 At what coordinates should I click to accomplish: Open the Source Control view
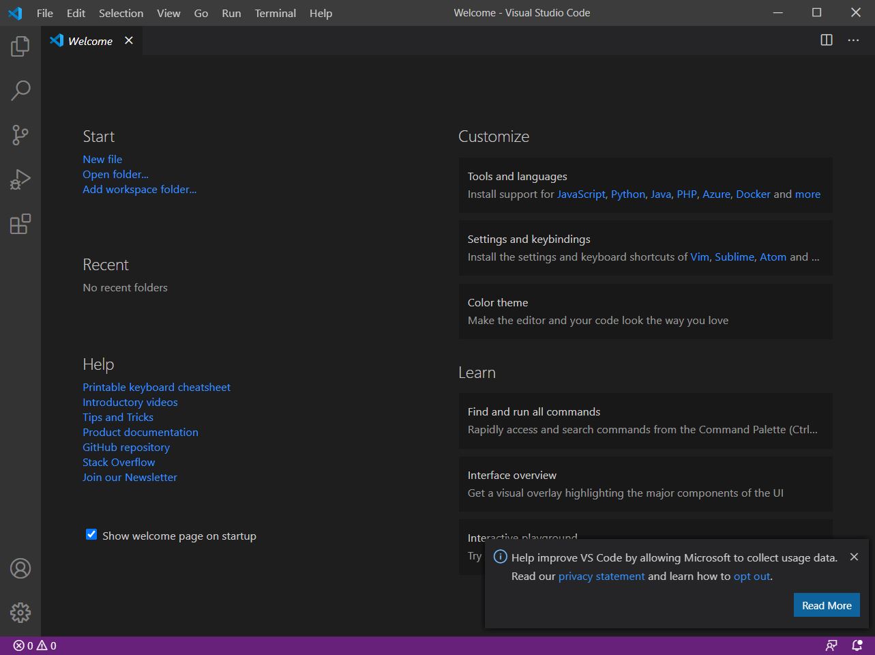pyautogui.click(x=20, y=135)
